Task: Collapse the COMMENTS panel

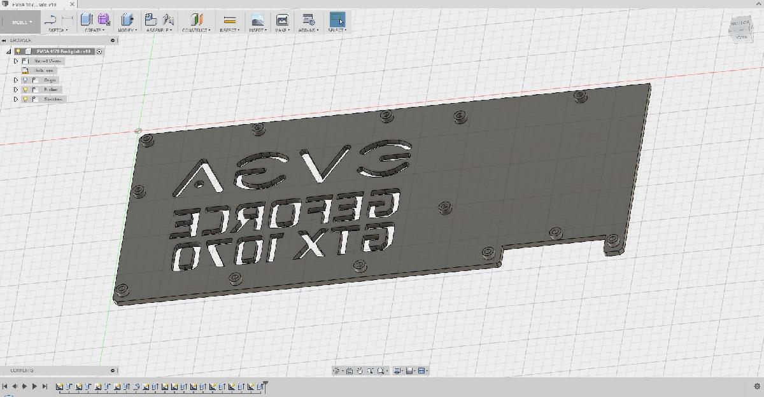Action: pyautogui.click(x=113, y=370)
